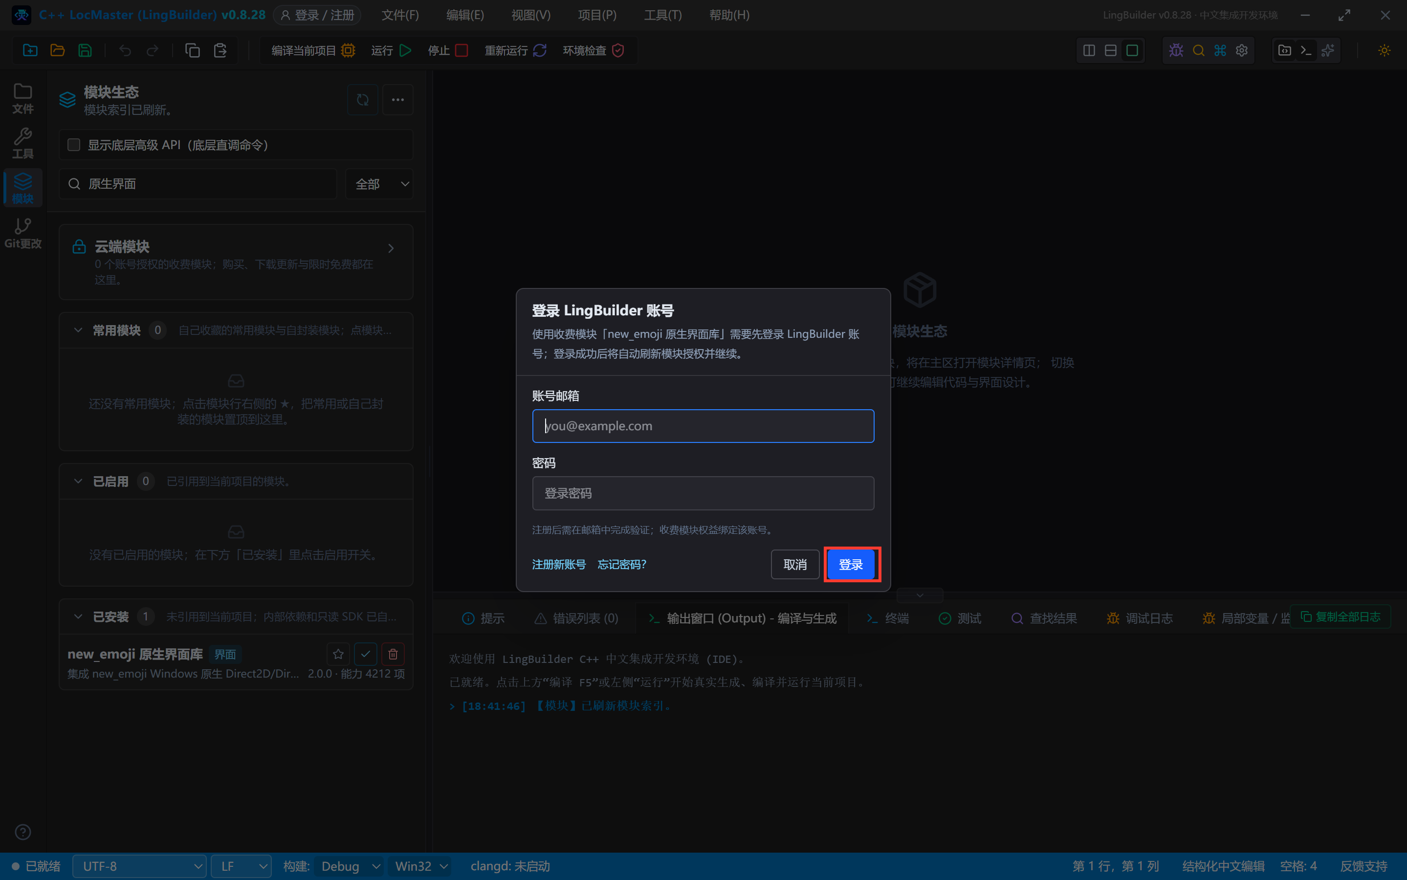Image resolution: width=1407 pixels, height=880 pixels.
Task: Click the redo arrow in the toolbar
Action: pos(153,51)
